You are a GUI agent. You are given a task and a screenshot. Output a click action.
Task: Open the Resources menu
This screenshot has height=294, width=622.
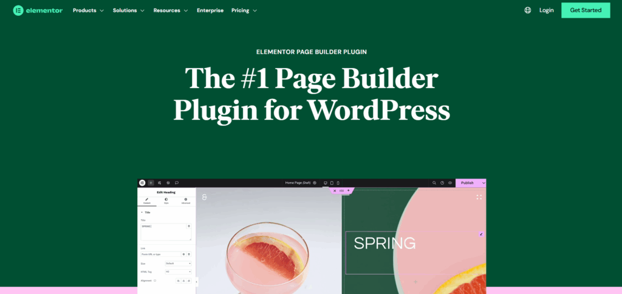(171, 11)
